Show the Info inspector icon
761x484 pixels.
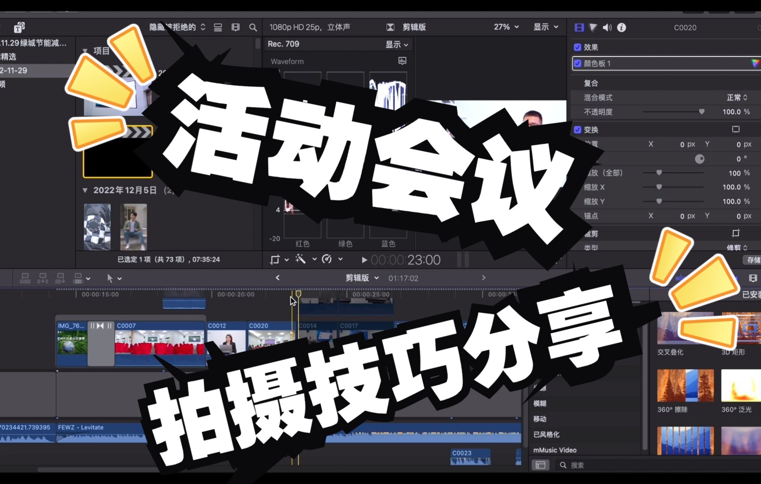click(x=622, y=27)
